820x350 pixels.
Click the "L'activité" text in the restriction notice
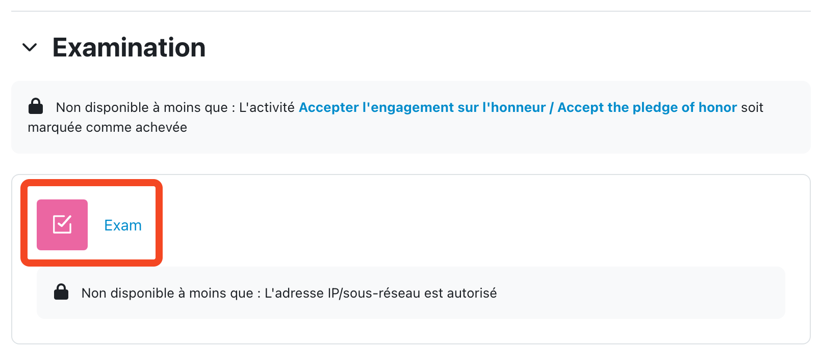pyautogui.click(x=267, y=107)
